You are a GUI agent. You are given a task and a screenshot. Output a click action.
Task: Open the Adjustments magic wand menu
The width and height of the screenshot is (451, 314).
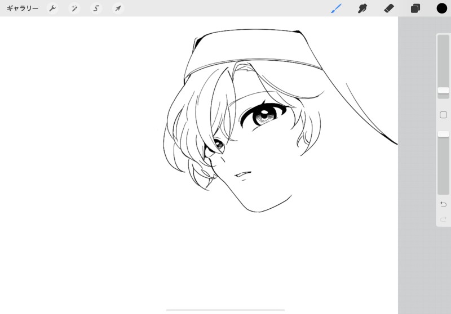click(x=74, y=8)
